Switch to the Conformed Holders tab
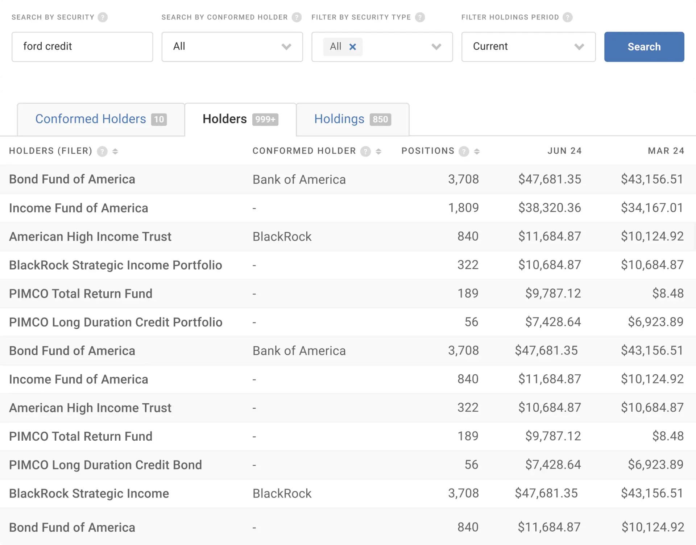 point(100,119)
